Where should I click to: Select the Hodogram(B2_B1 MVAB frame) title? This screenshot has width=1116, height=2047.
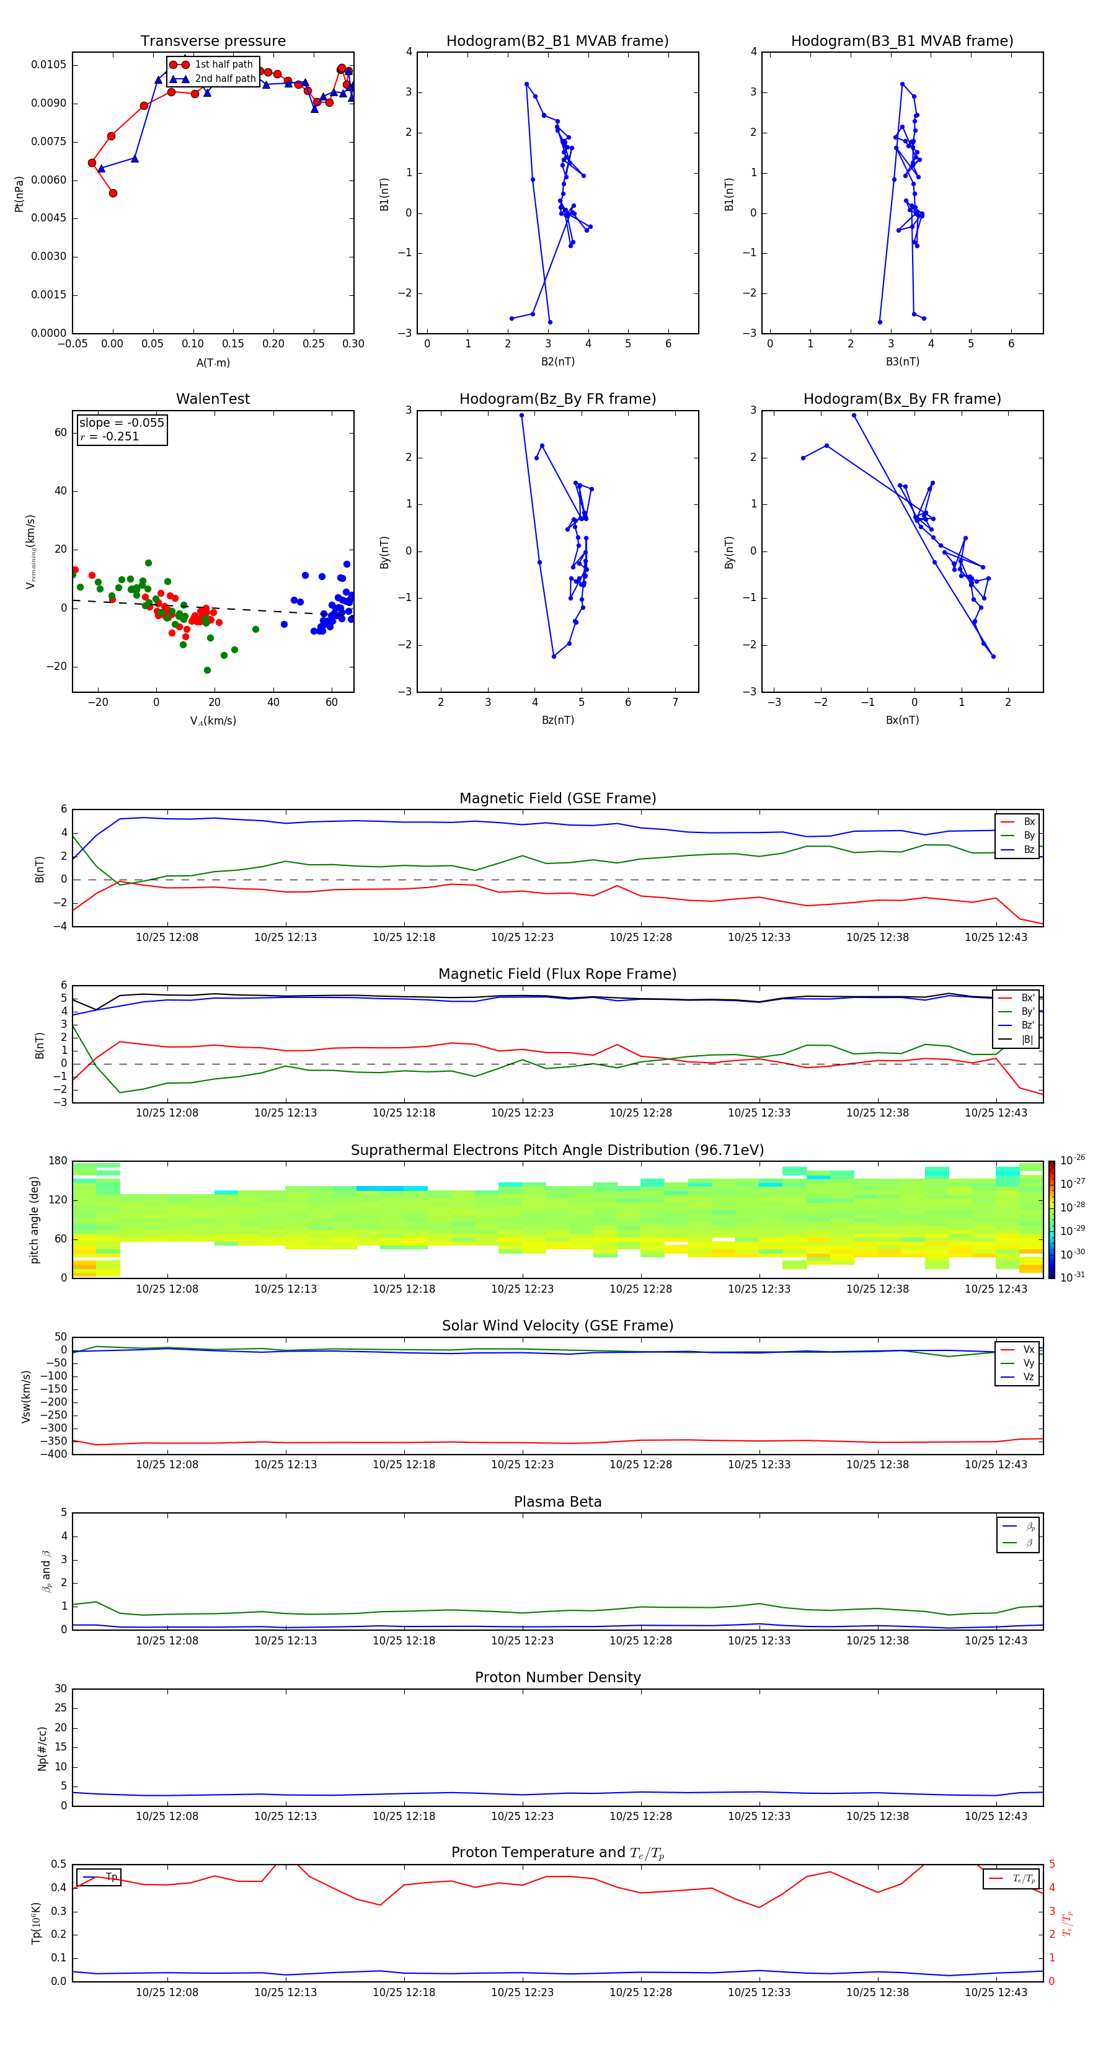tap(557, 42)
